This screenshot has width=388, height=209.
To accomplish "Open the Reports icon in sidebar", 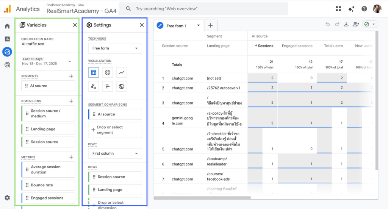I will pos(7,39).
